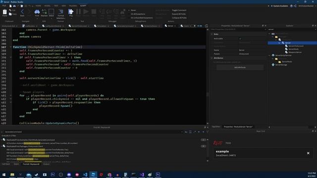Click Toggle Comment action

[x=179, y=10]
